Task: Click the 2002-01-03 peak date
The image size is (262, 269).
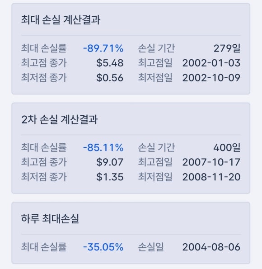Action: click(x=211, y=63)
